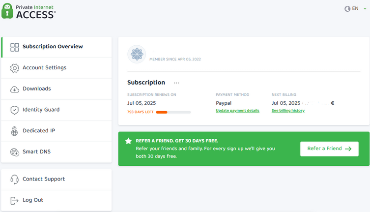Viewport: 370px width, 212px height.
Task: Click the Refer a Friend button
Action: (329, 149)
